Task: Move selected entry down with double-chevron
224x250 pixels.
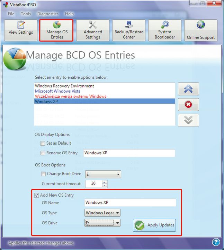Action: [x=188, y=120]
